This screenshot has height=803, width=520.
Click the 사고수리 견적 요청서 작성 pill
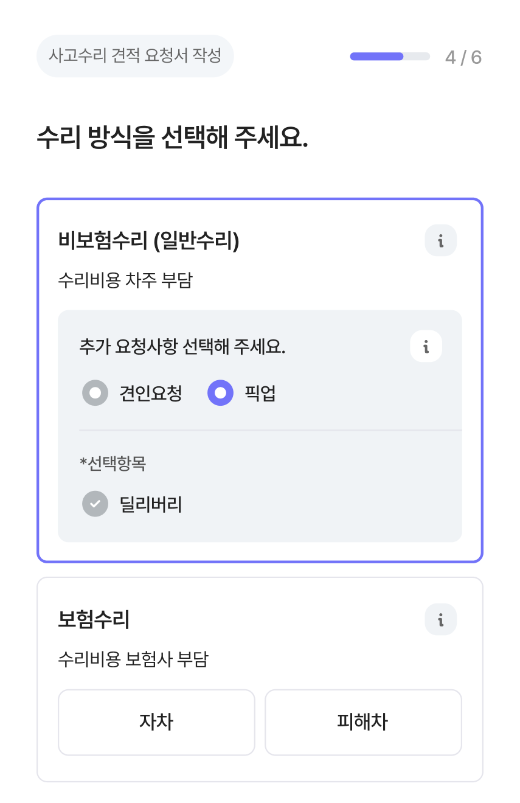click(135, 56)
